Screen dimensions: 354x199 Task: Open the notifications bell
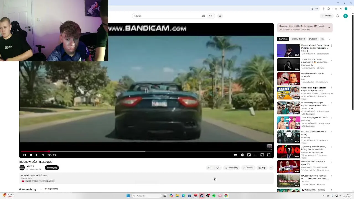pos(338,16)
